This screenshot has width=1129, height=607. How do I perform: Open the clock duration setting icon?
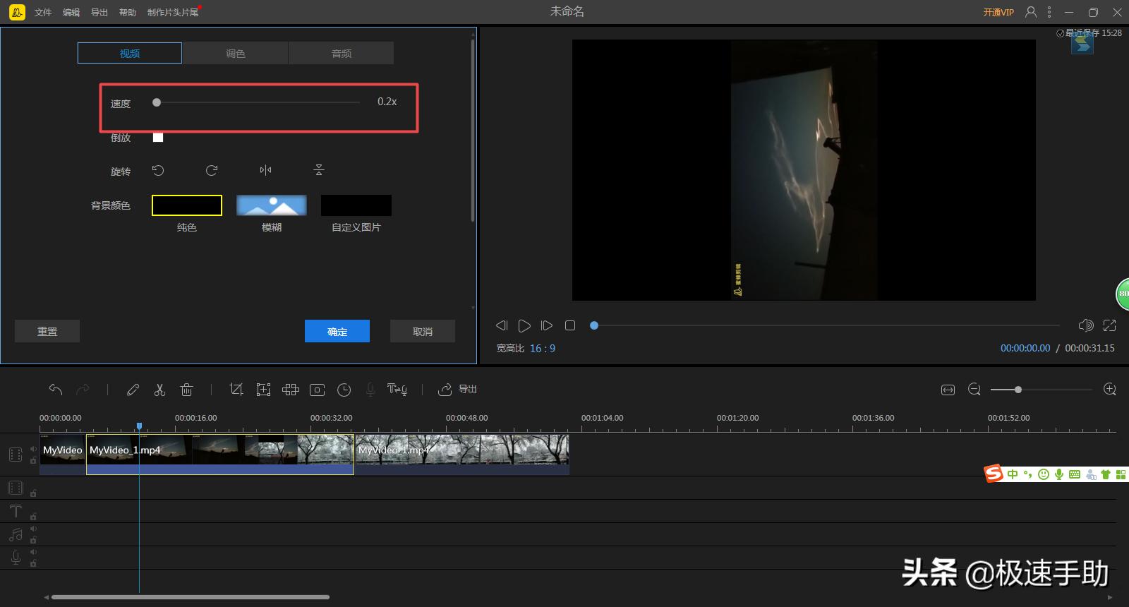pyautogui.click(x=344, y=390)
